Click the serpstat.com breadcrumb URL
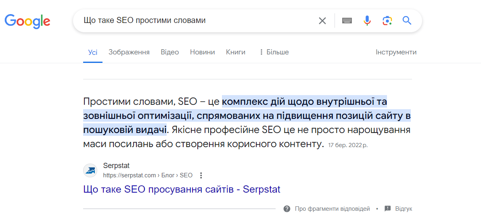The height and width of the screenshot is (216, 481). pyautogui.click(x=148, y=175)
